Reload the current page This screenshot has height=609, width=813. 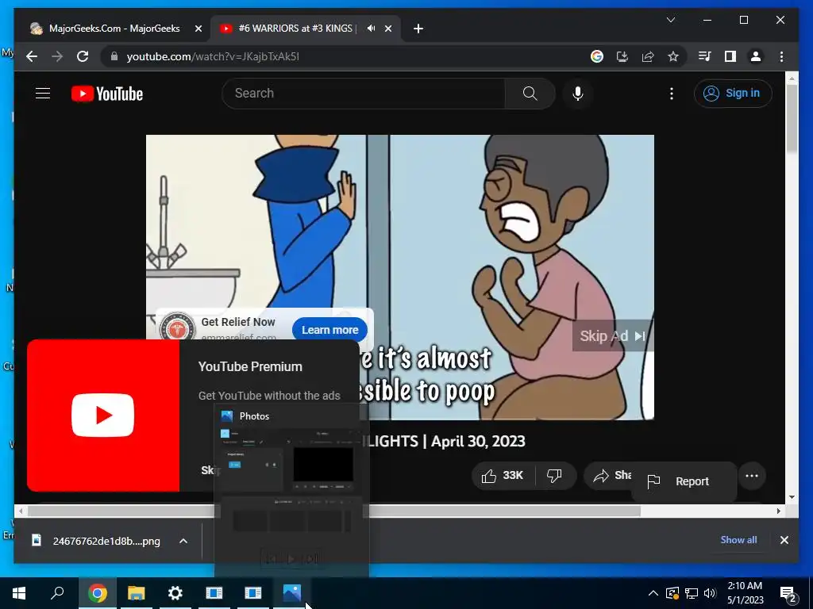(83, 56)
